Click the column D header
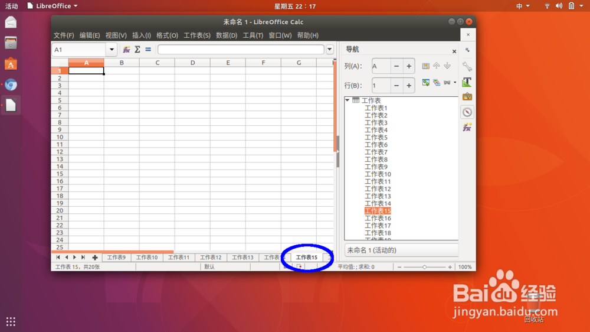Viewport: 590px width, 332px height. [x=193, y=63]
